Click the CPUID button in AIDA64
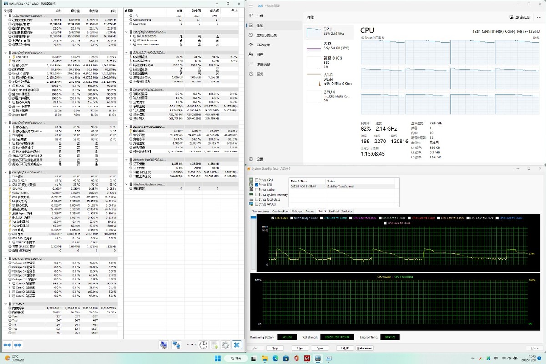 [x=344, y=348]
